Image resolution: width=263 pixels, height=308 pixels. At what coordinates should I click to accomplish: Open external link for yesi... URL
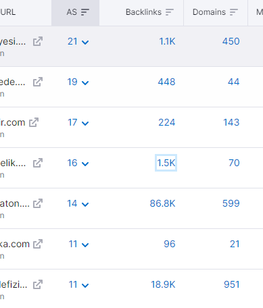(x=38, y=41)
